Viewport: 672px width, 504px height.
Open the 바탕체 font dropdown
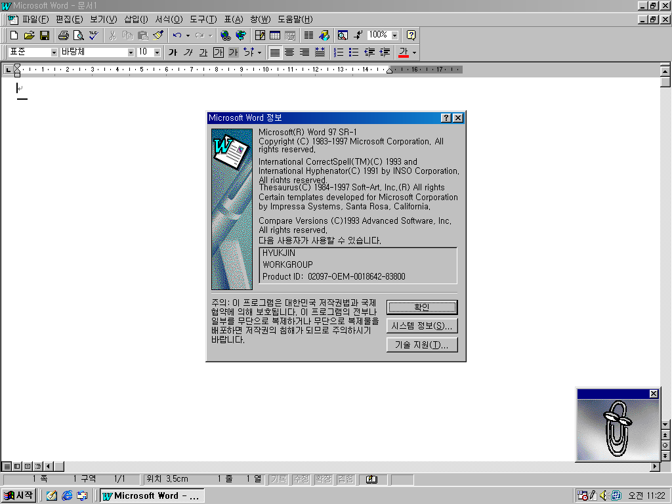tap(131, 52)
